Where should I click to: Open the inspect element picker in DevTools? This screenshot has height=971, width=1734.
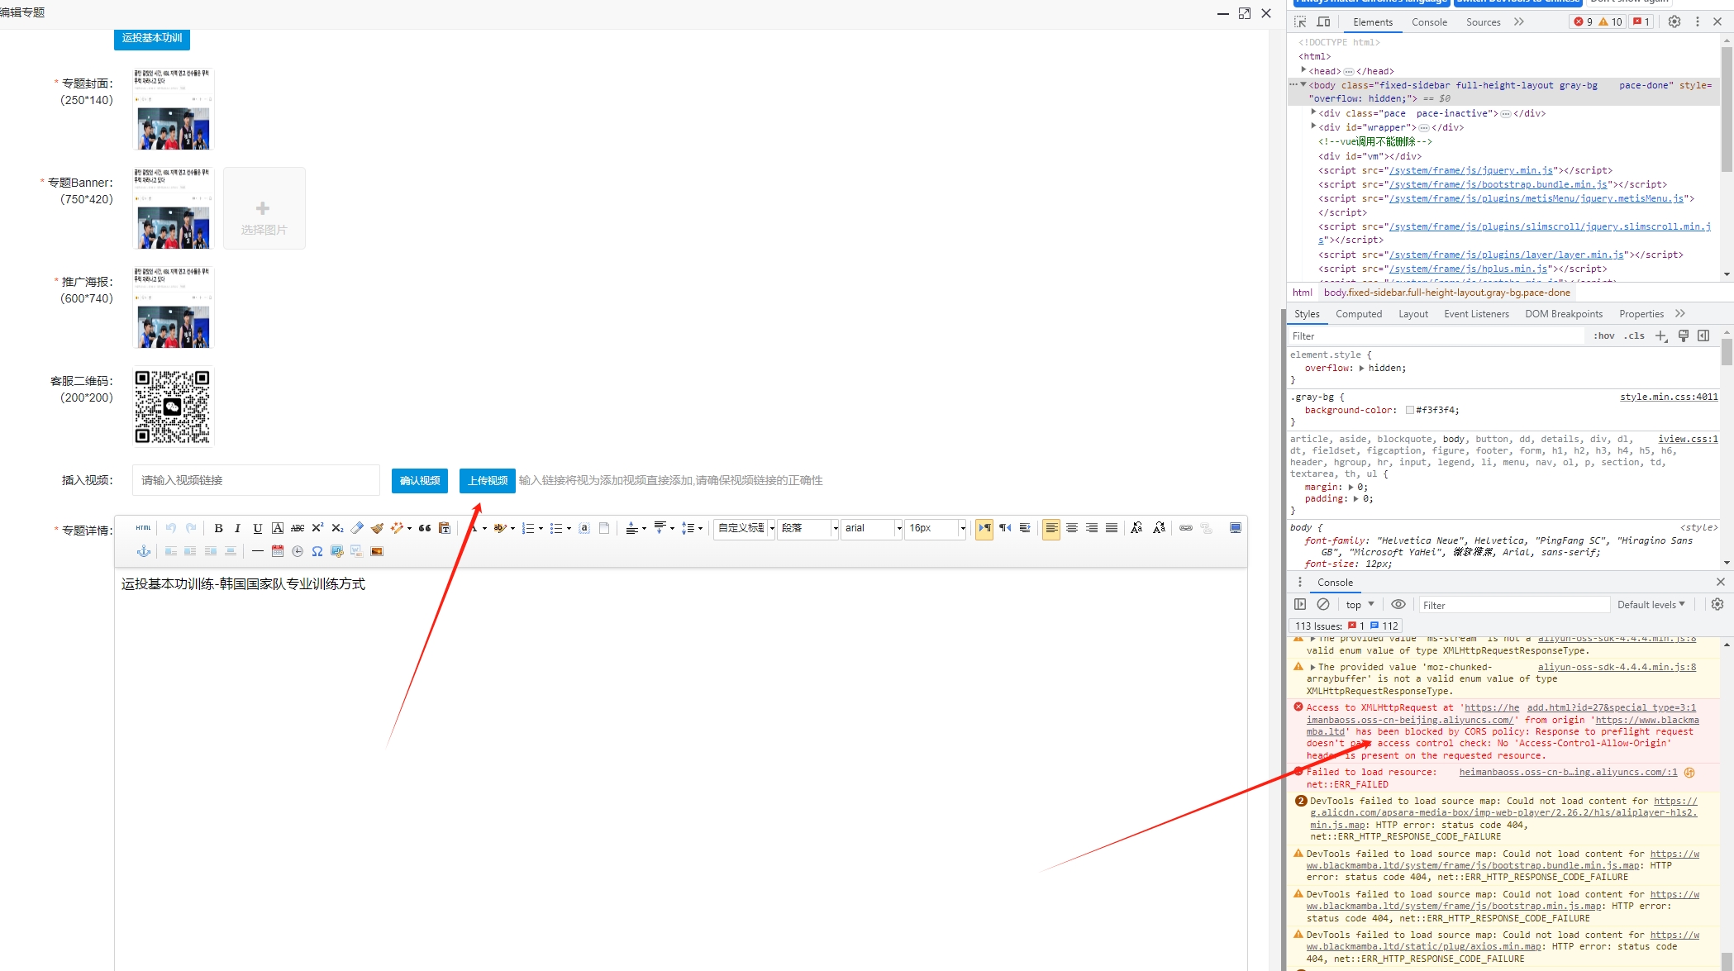coord(1300,22)
